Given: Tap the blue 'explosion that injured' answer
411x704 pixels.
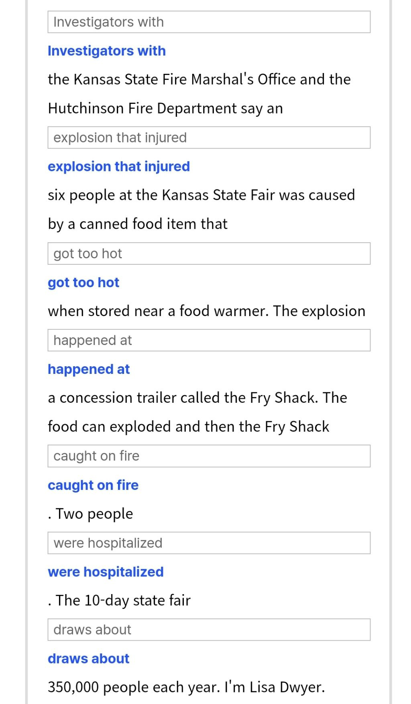Looking at the screenshot, I should tap(119, 166).
